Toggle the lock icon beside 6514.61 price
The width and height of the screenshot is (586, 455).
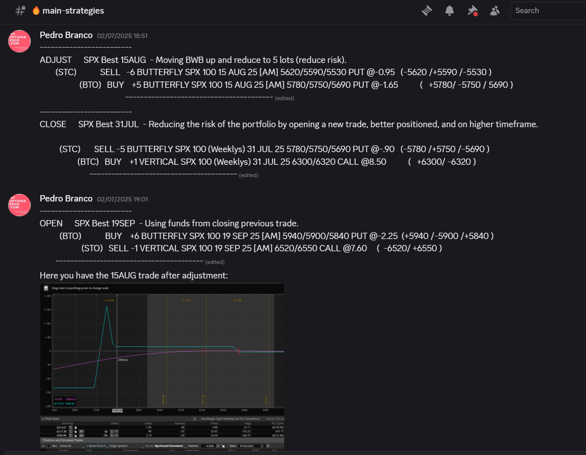click(x=76, y=427)
